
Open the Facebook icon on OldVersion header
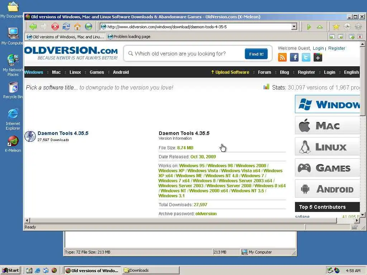[x=294, y=57]
